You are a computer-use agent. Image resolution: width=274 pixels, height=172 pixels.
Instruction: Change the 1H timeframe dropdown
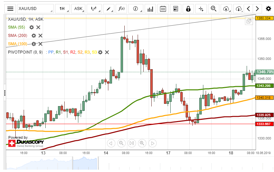click(x=62, y=9)
